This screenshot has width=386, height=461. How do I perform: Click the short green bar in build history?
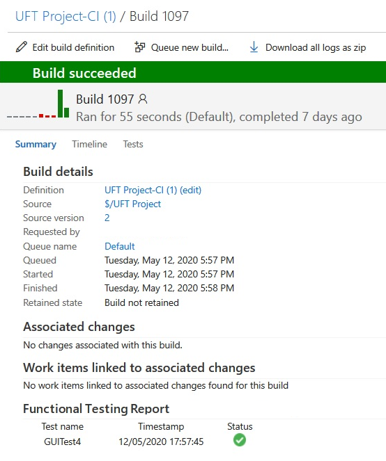[x=67, y=113]
